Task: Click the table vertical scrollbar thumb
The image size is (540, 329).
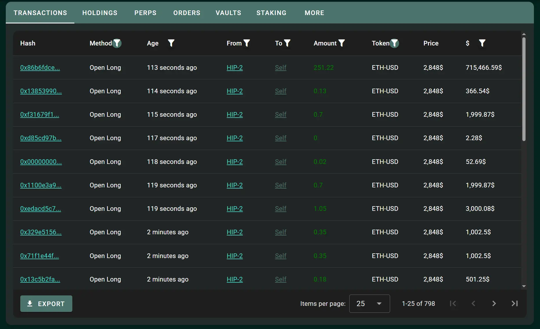Action: pos(524,89)
